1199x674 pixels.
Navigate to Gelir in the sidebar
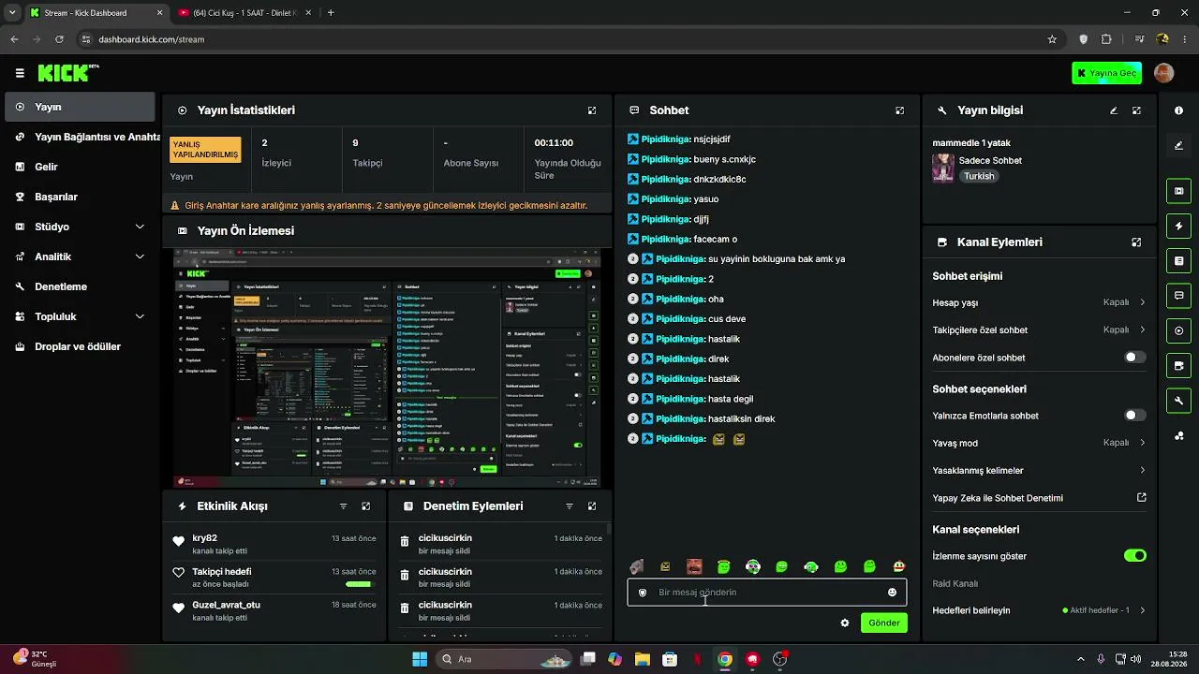(79, 167)
